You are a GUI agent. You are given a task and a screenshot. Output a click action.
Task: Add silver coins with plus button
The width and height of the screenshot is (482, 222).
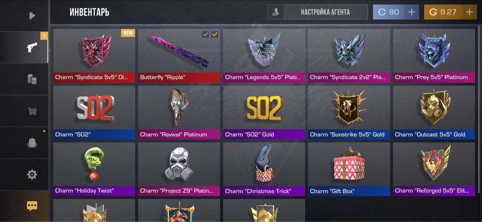pyautogui.click(x=411, y=12)
